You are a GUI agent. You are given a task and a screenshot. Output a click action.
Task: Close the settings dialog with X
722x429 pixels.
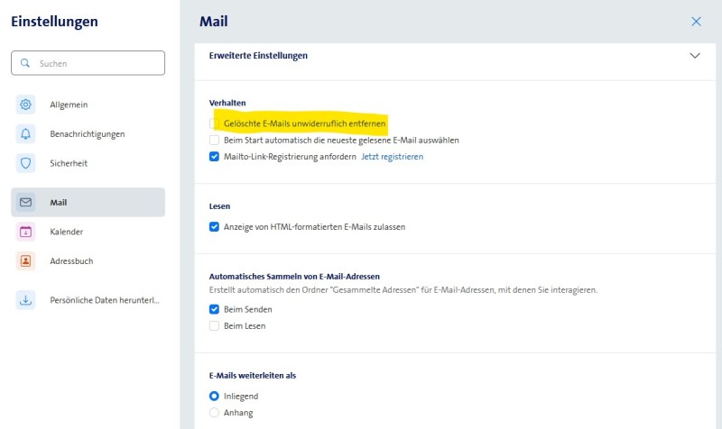pyautogui.click(x=696, y=22)
